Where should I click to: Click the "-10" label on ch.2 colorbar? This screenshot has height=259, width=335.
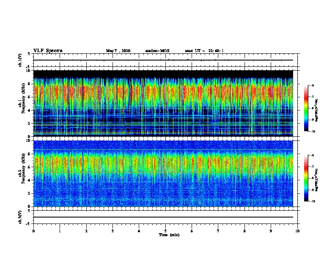[x=313, y=201]
